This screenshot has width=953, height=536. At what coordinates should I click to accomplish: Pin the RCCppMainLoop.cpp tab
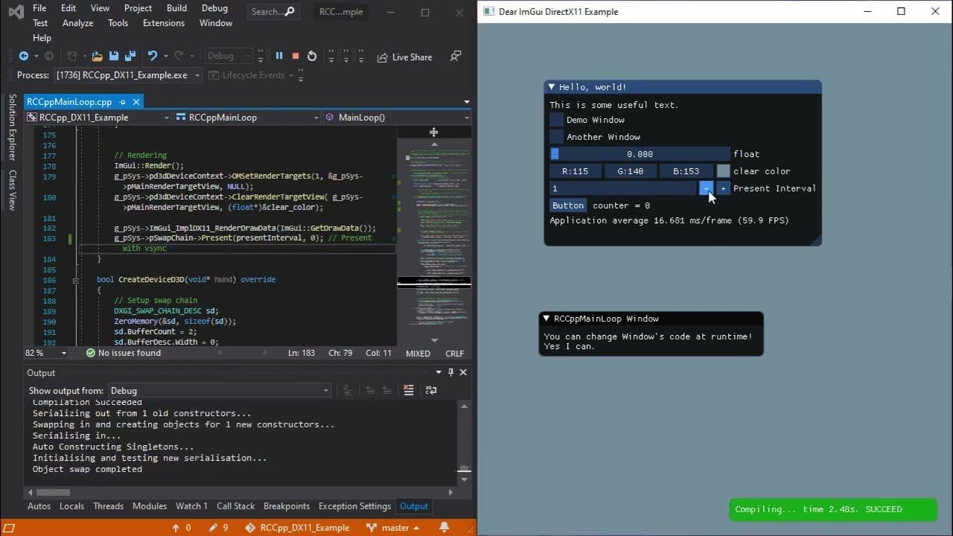tap(122, 102)
